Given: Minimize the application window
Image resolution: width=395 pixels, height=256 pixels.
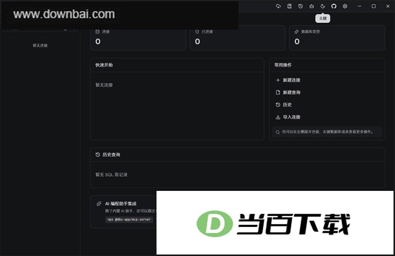Looking at the screenshot, I should (x=359, y=6).
